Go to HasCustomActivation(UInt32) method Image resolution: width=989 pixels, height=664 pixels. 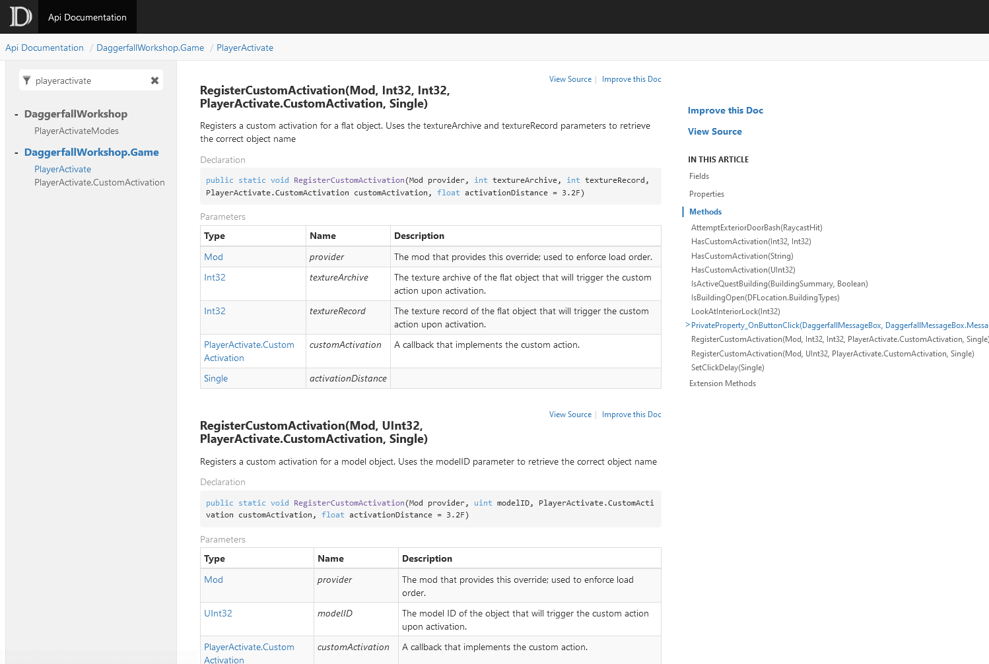pyautogui.click(x=743, y=270)
